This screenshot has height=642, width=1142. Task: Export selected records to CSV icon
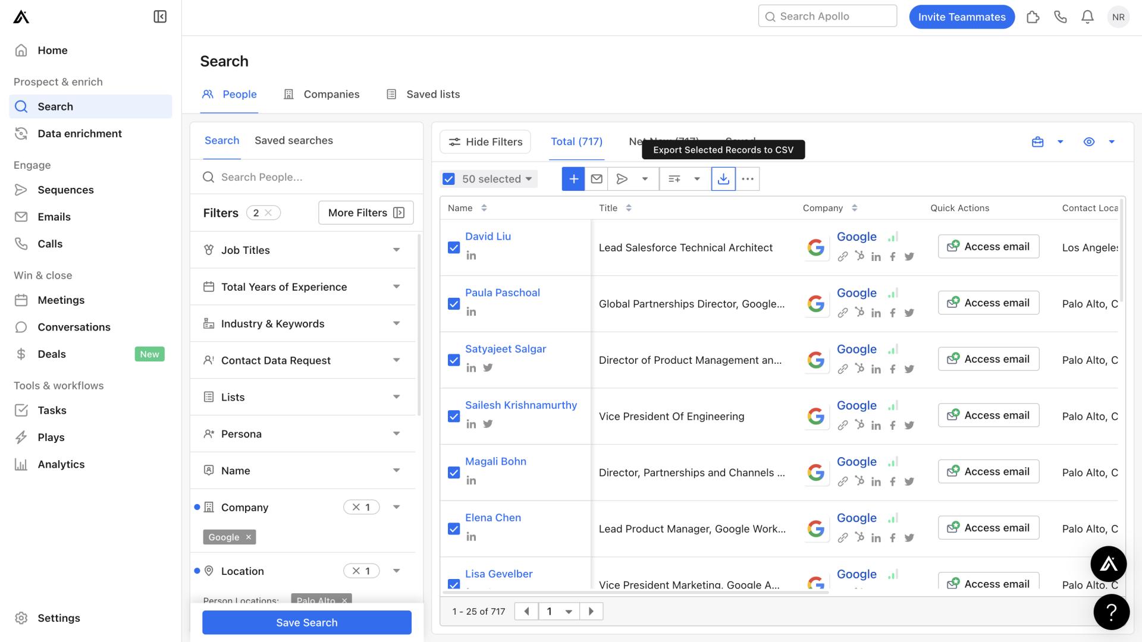click(723, 179)
